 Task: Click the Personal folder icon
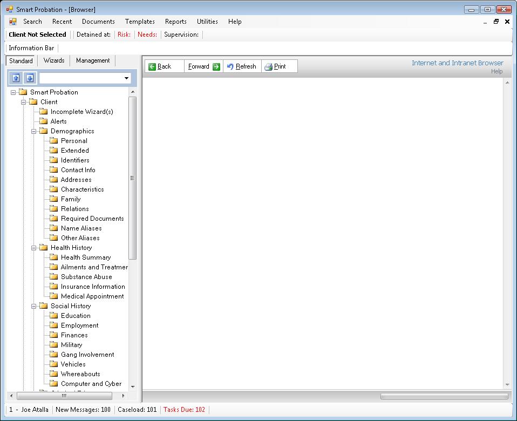[54, 140]
